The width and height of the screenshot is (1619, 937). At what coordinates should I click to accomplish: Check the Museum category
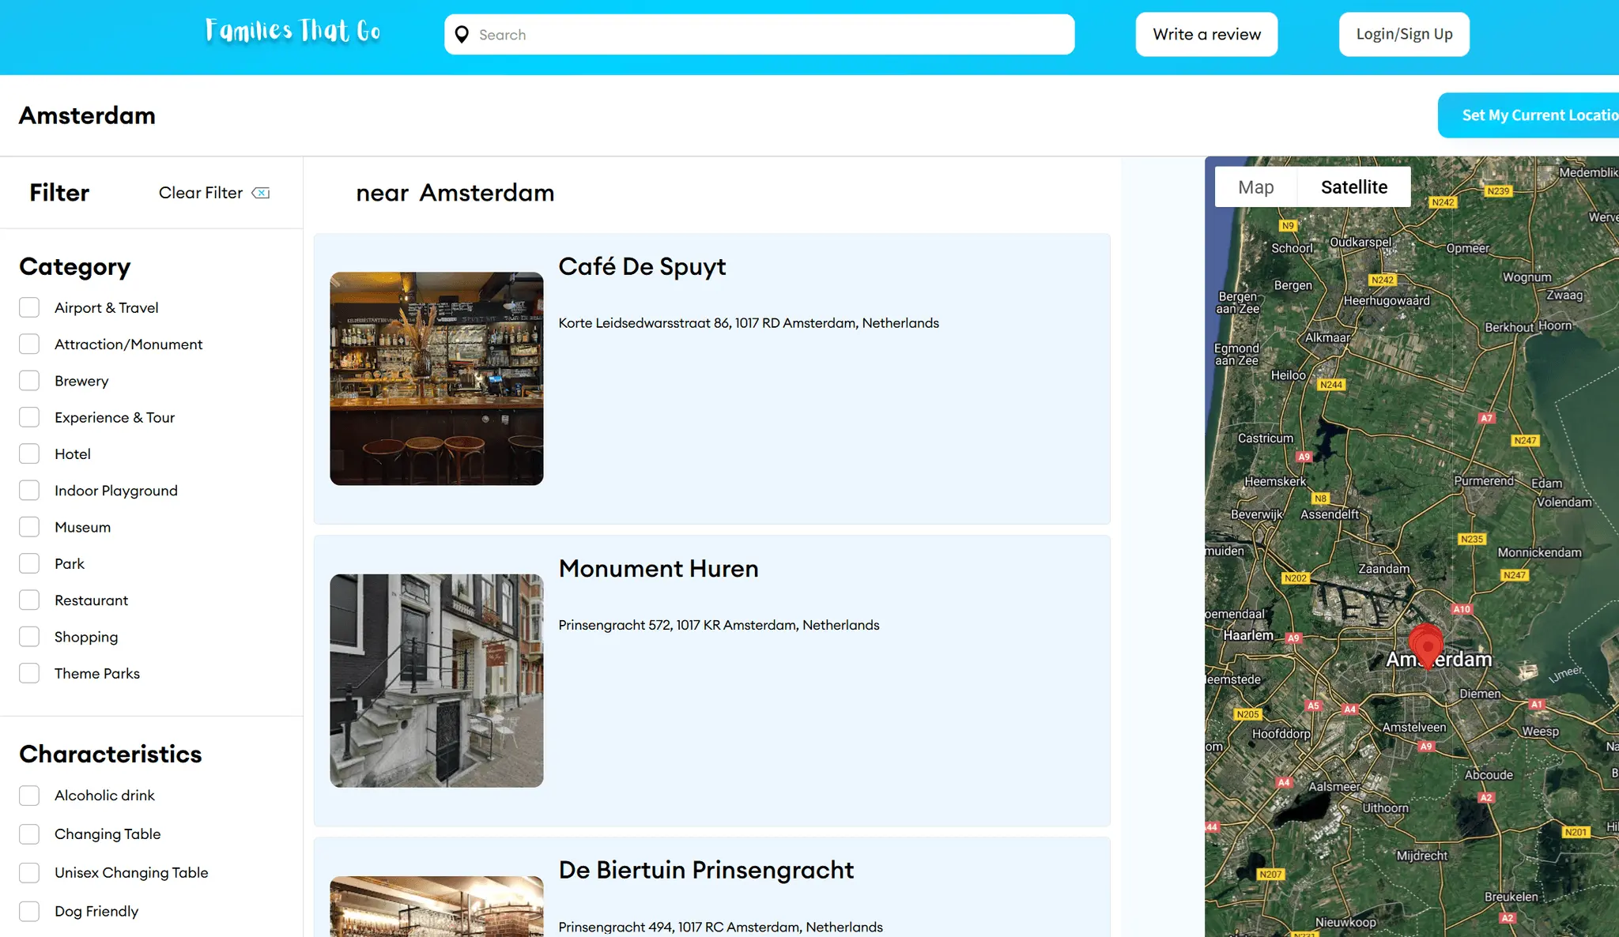coord(29,527)
